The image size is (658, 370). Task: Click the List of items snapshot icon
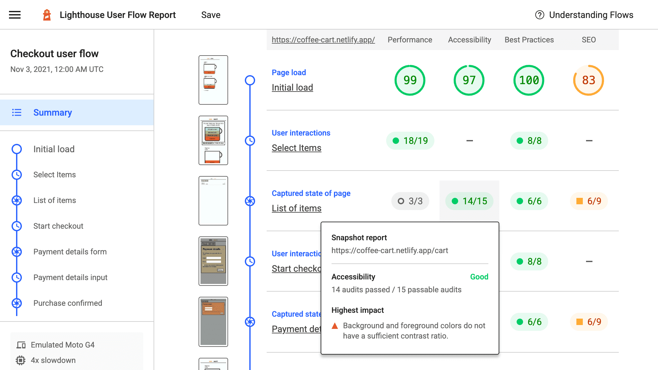(250, 201)
